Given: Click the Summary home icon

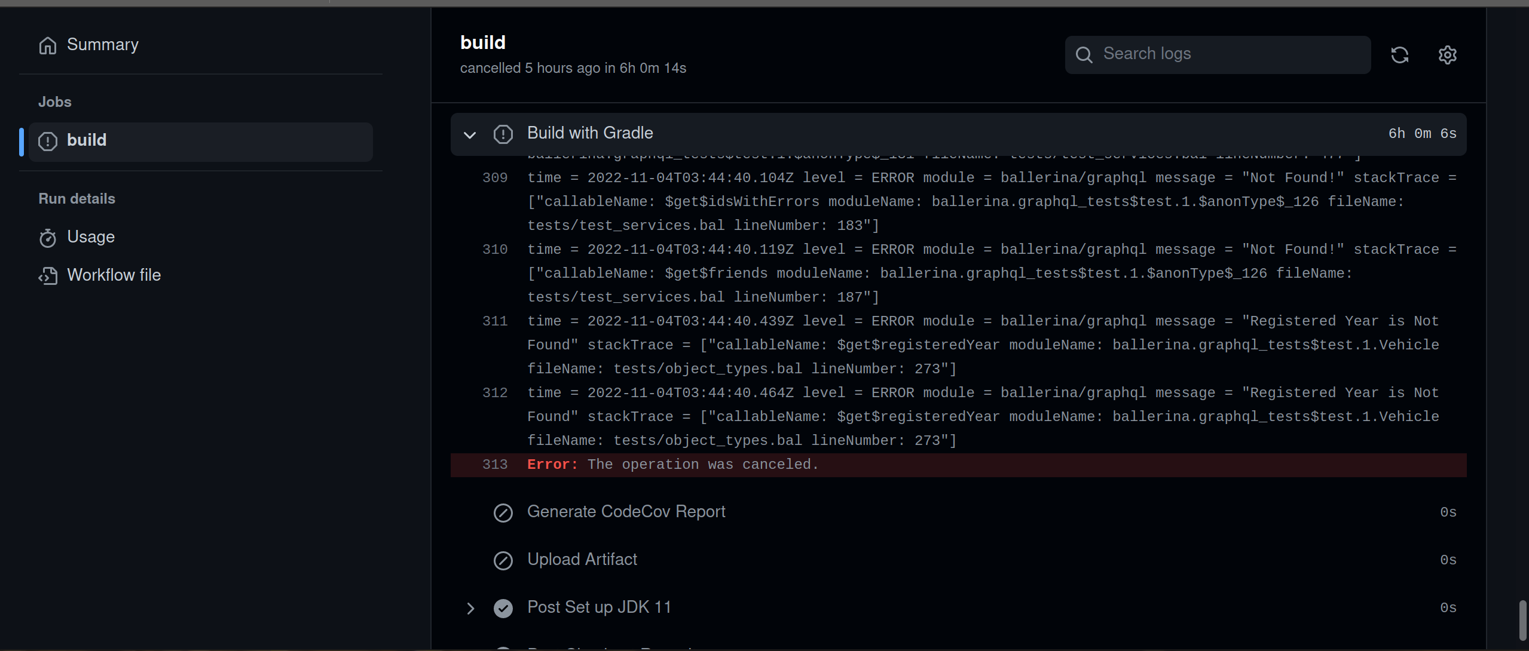Looking at the screenshot, I should [48, 45].
